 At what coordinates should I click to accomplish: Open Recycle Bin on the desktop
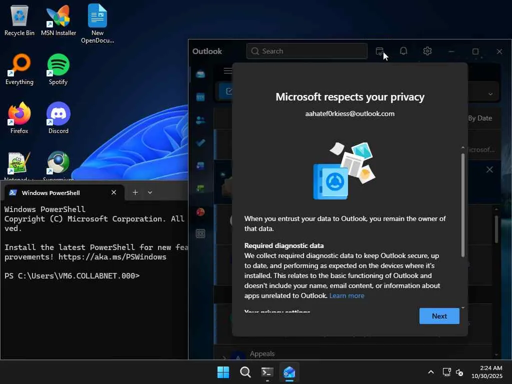[19, 20]
